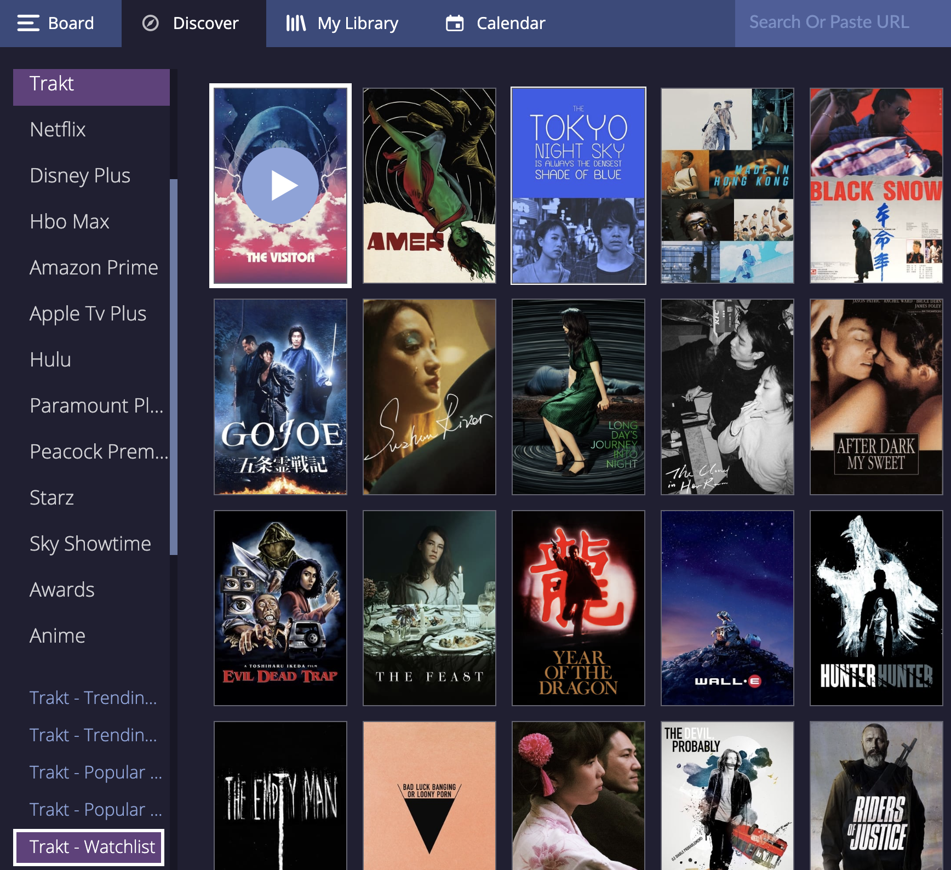Image resolution: width=951 pixels, height=870 pixels.
Task: Open The Empty Man poster
Action: pyautogui.click(x=280, y=795)
